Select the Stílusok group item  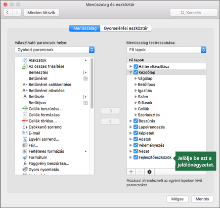click(x=145, y=103)
